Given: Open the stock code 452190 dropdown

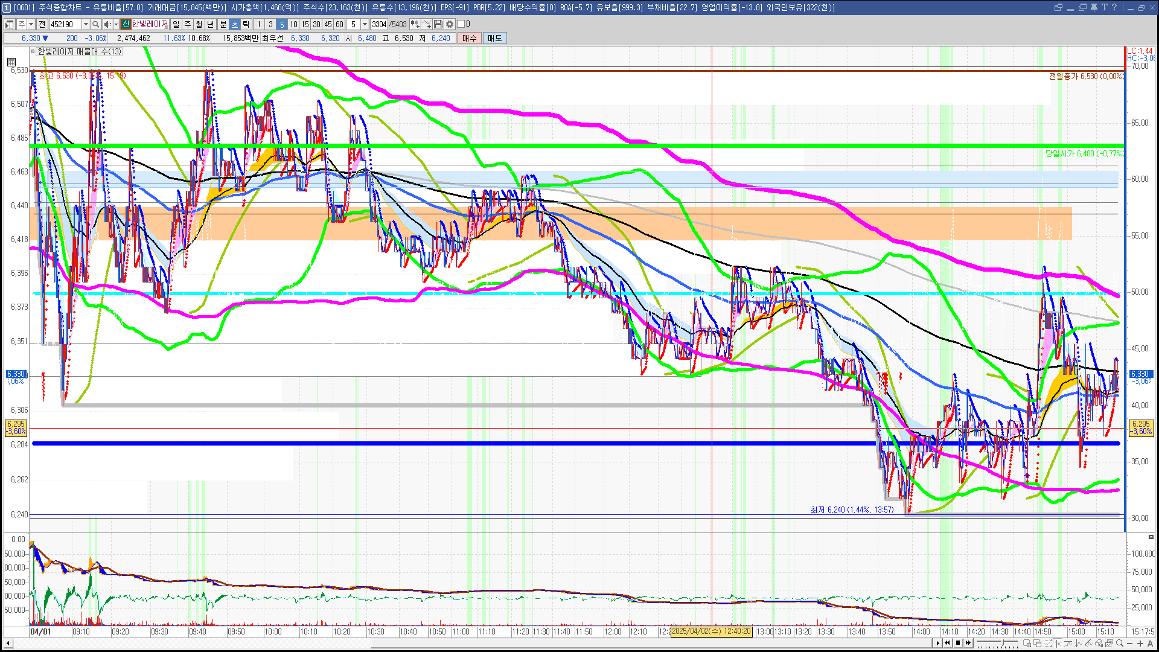Looking at the screenshot, I should 86,24.
